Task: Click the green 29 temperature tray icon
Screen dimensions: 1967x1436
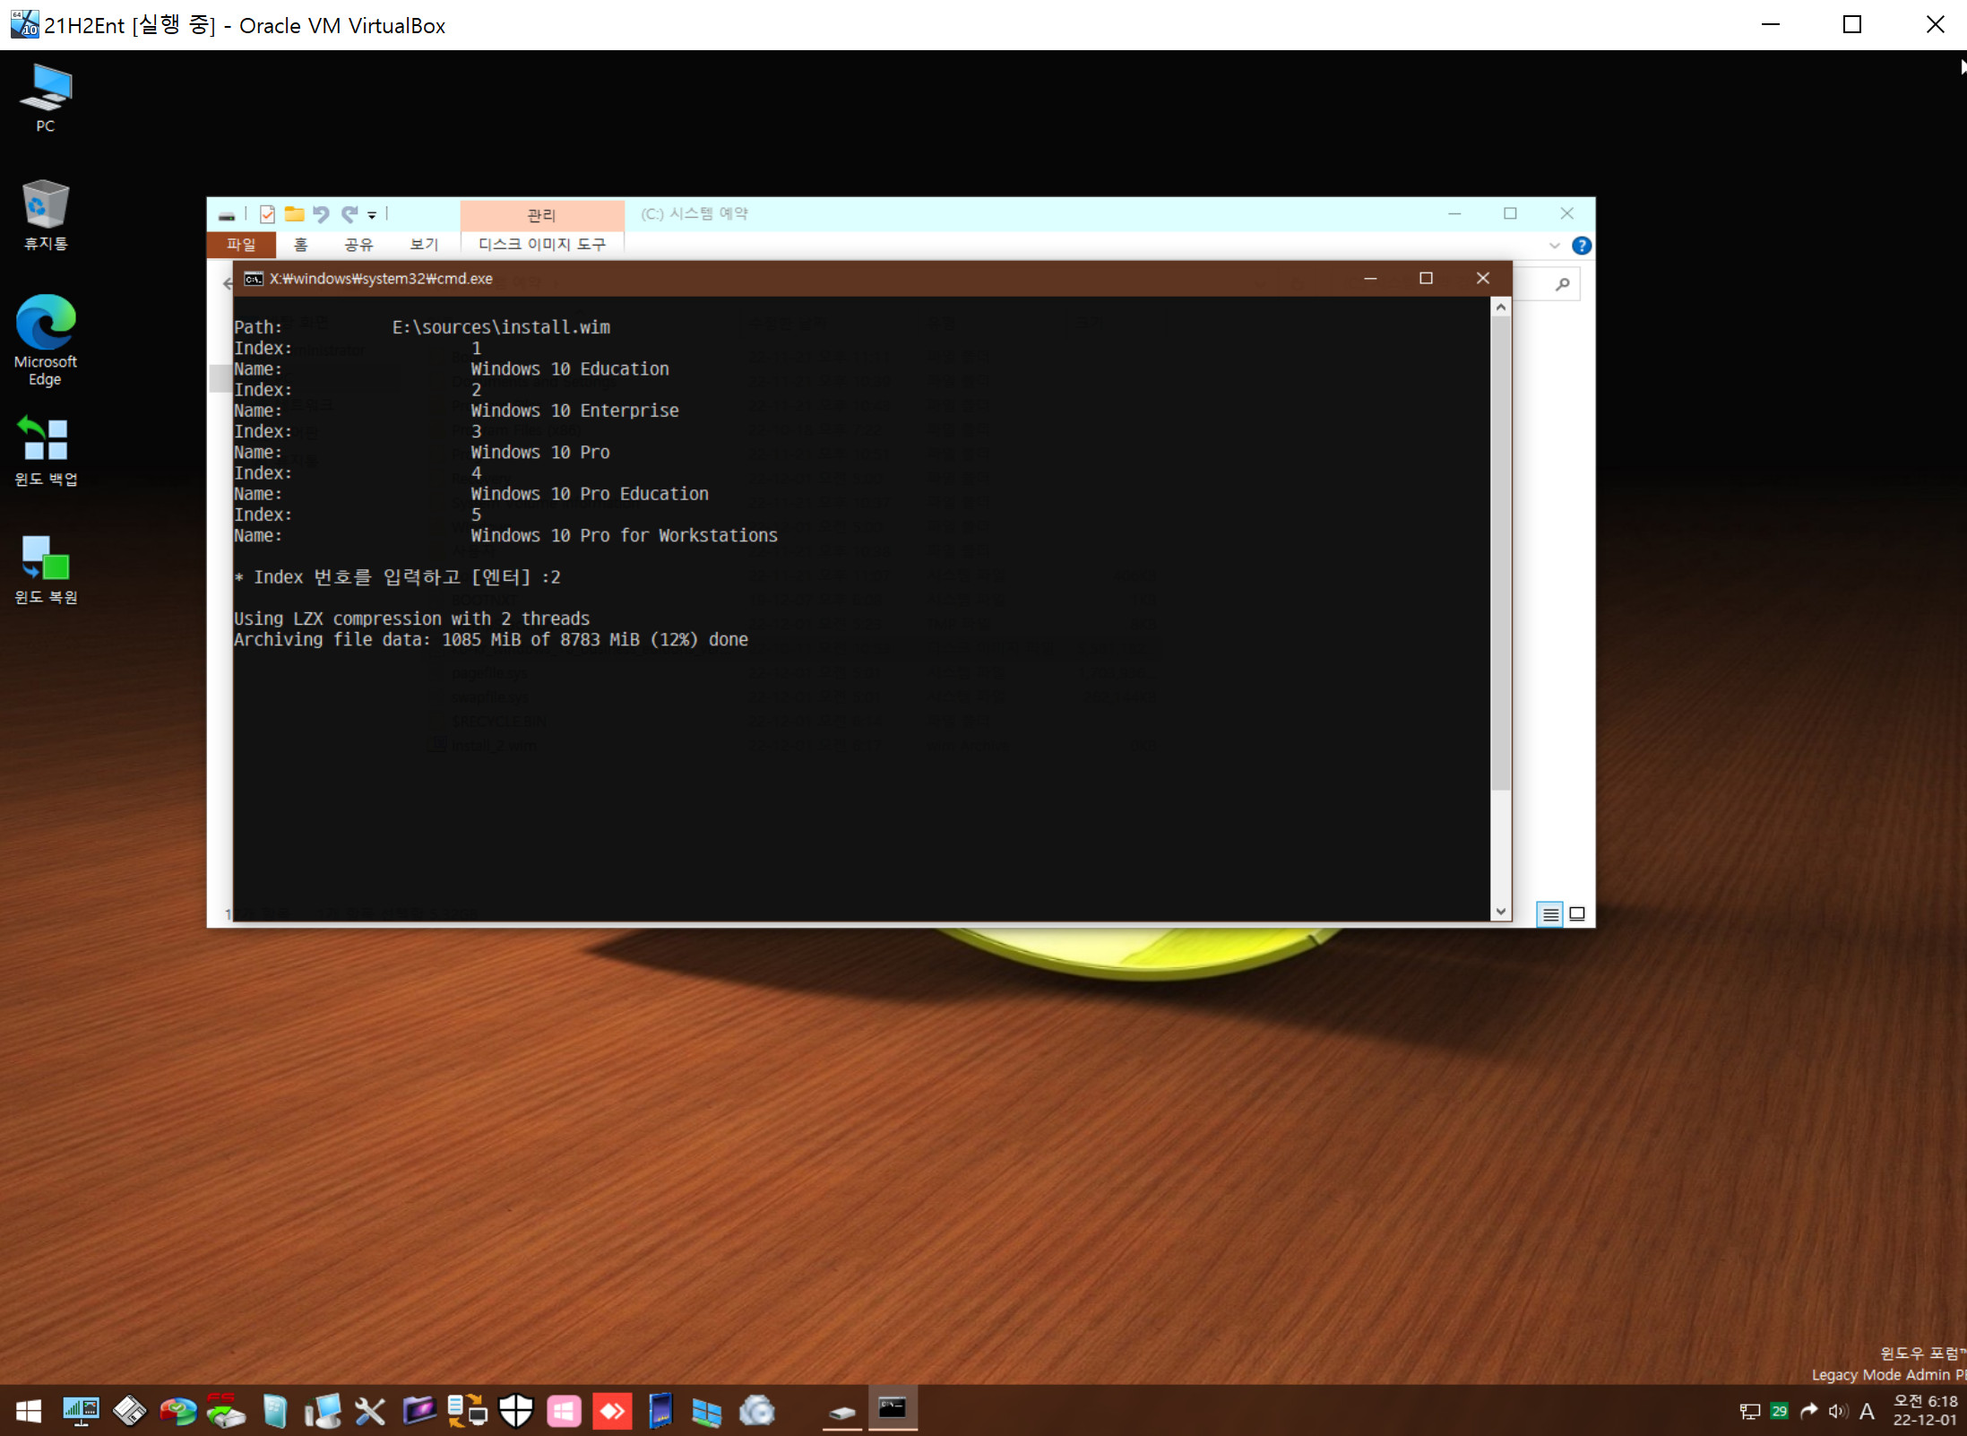Action: 1779,1412
